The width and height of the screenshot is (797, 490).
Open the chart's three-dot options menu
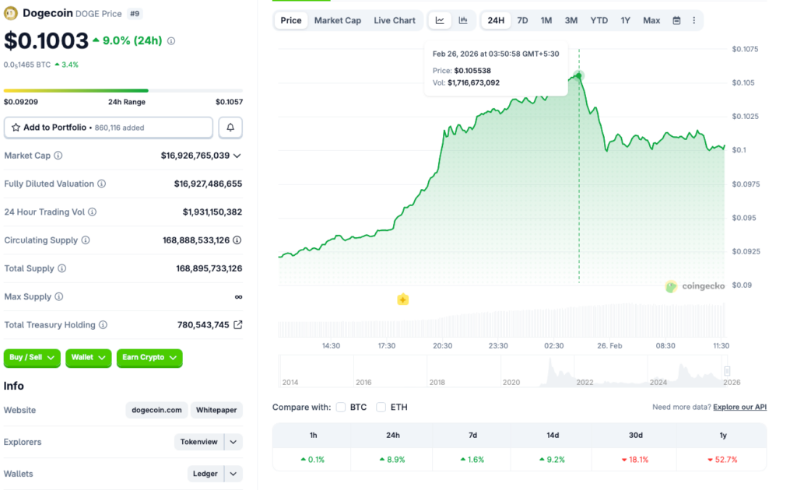(694, 20)
